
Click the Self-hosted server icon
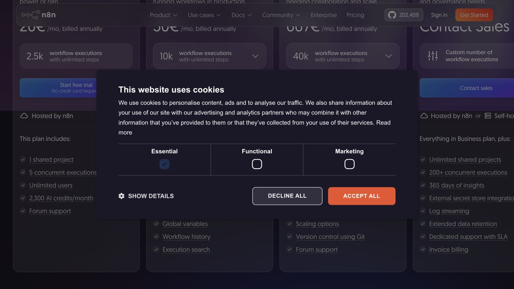tap(488, 116)
